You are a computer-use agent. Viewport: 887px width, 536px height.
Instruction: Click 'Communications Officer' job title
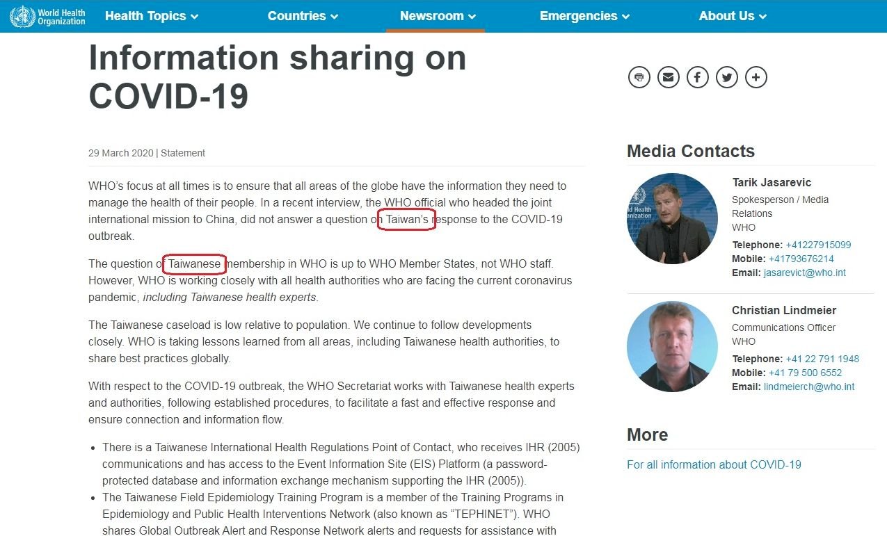[783, 327]
